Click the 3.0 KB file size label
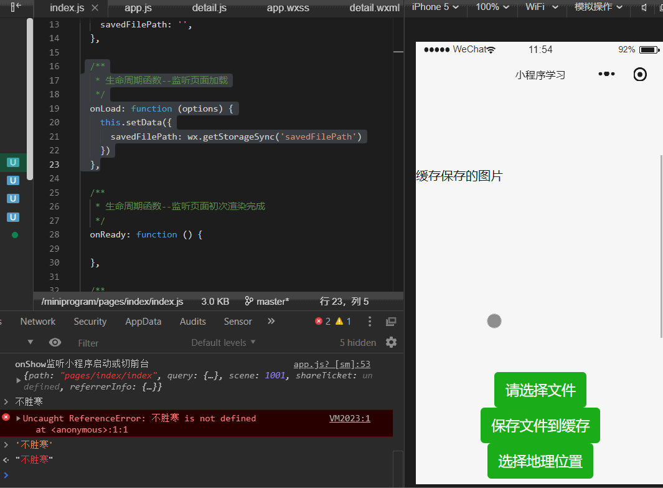Viewport: 663px width, 488px height. coord(215,302)
